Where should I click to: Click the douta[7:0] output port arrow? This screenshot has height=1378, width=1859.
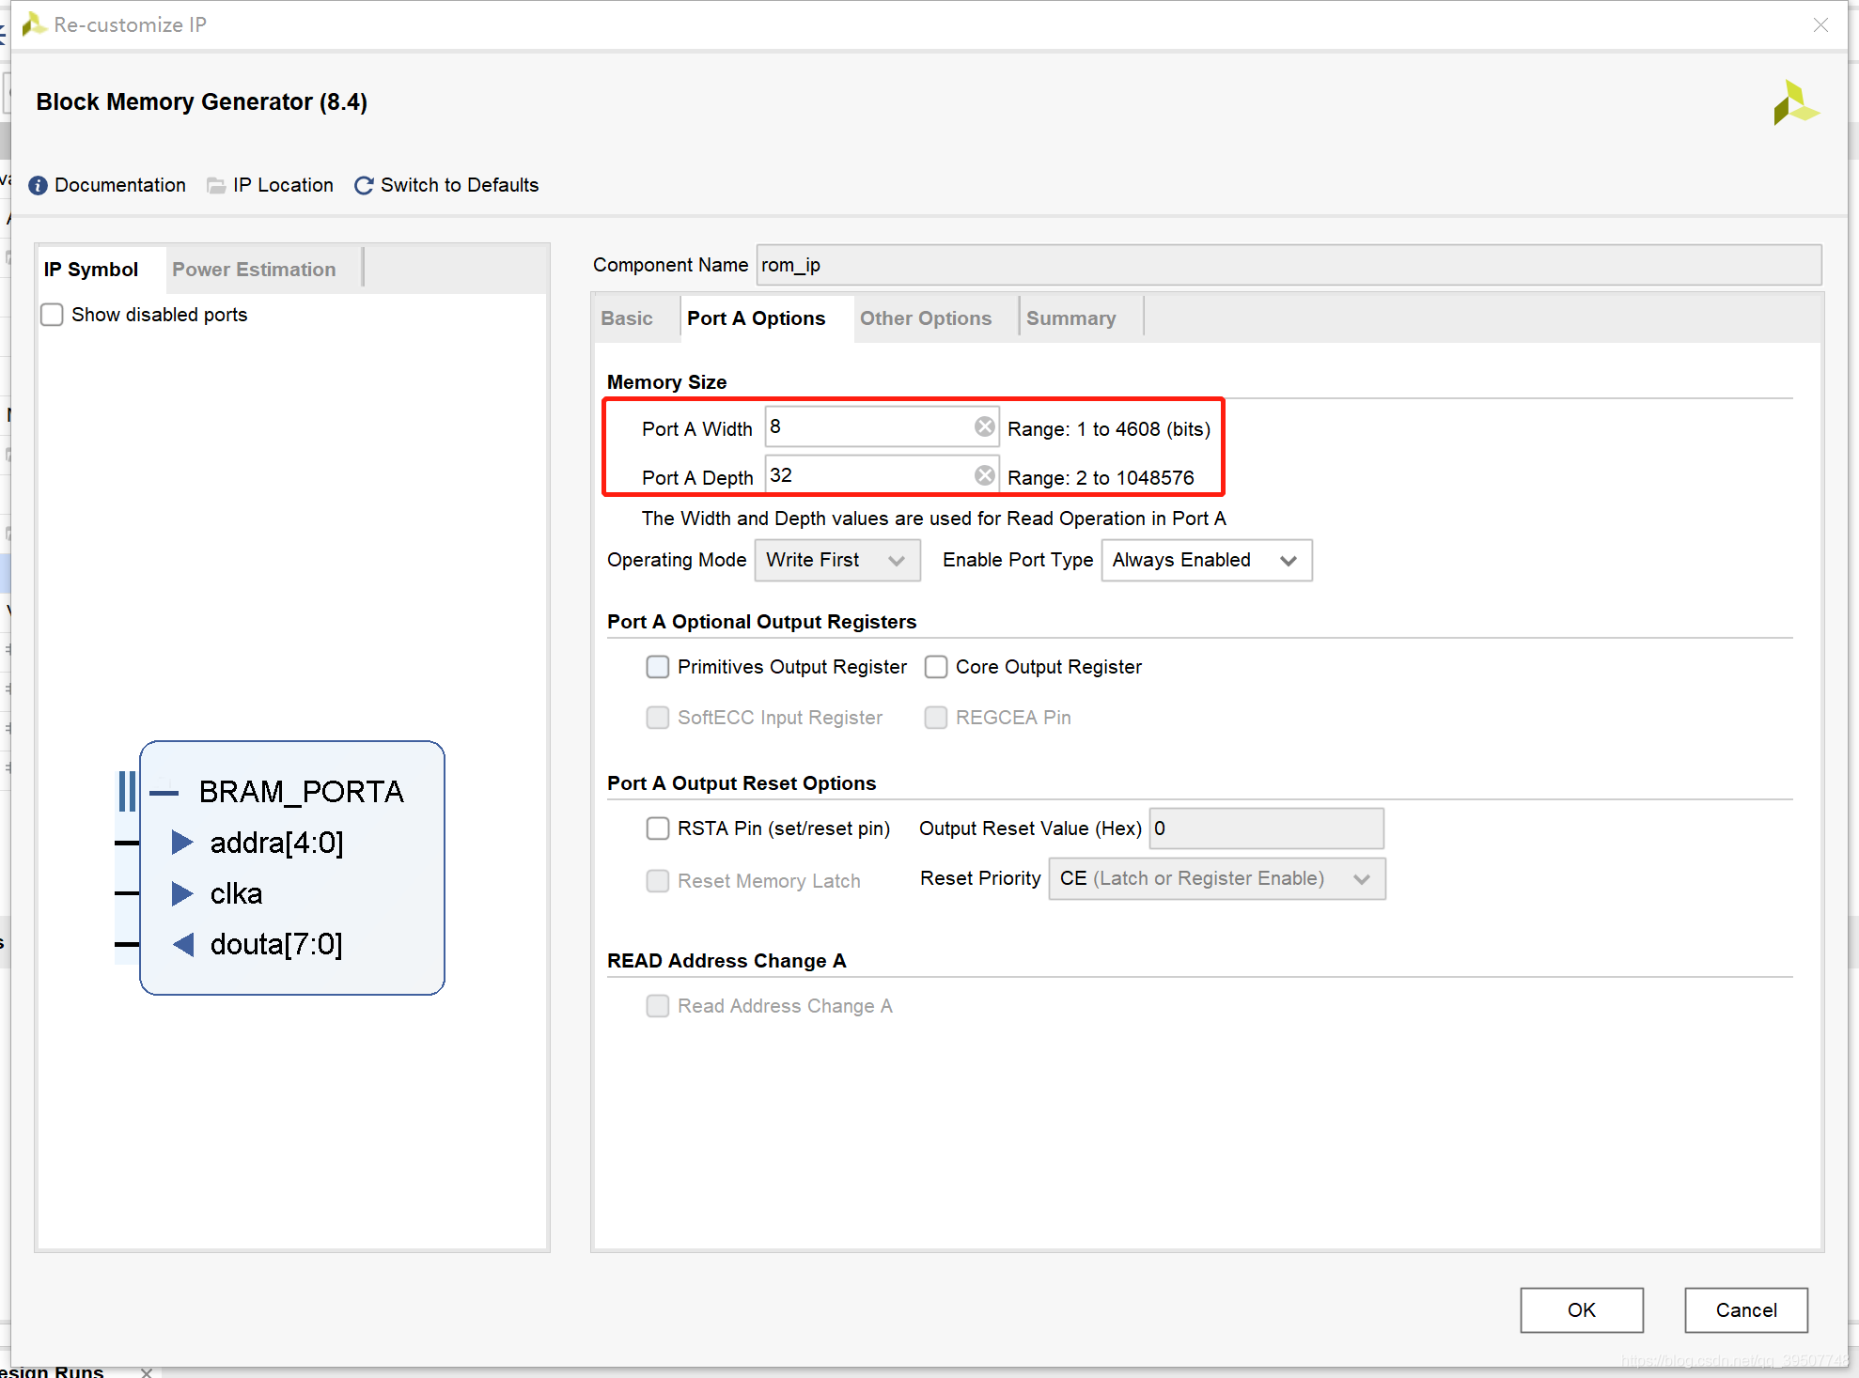182,944
